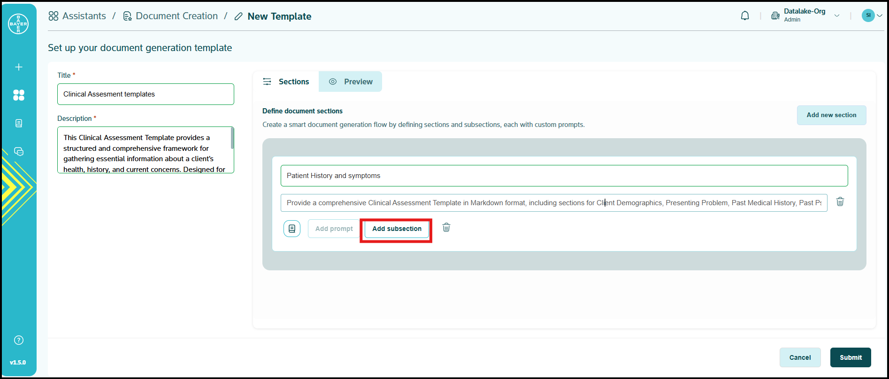Screen dimensions: 889x379
Task: Click the help question mark icon
Action: point(19,340)
